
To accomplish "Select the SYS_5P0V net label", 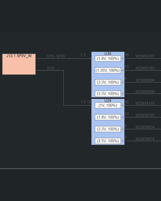I will [56, 56].
